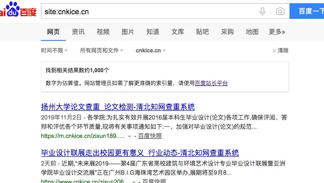Open 百度快照 for the 扬州大学 result
Image resolution: width=324 pixels, height=183 pixels.
pyautogui.click(x=150, y=136)
